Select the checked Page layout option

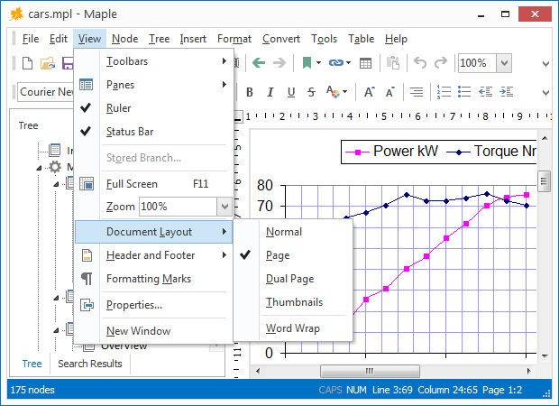click(293, 255)
